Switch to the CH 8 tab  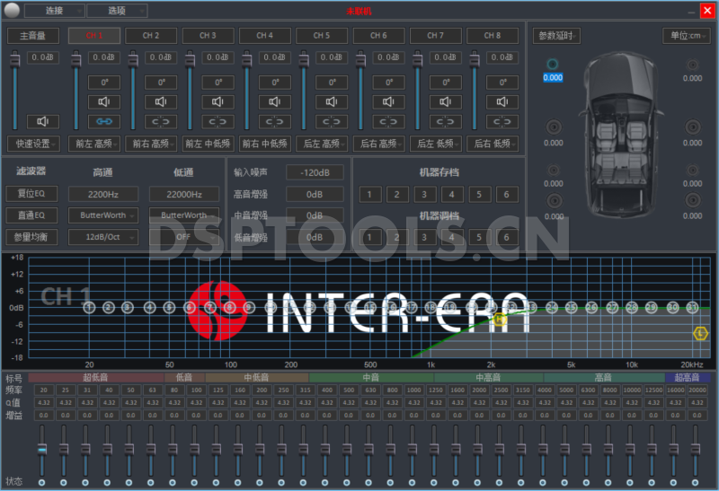click(x=492, y=36)
